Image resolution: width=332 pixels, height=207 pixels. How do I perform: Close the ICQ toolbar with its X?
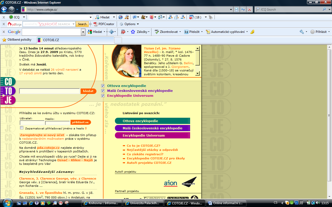tap(4, 17)
